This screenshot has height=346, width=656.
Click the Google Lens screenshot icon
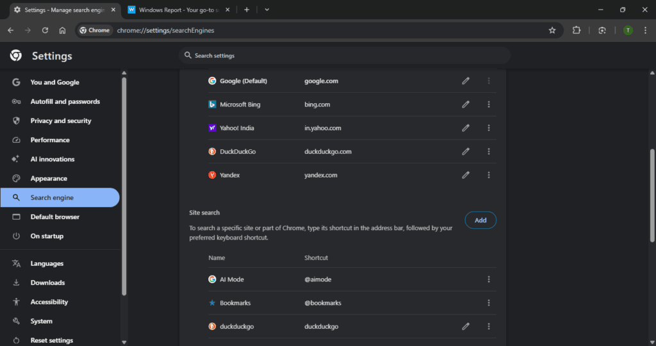point(602,30)
